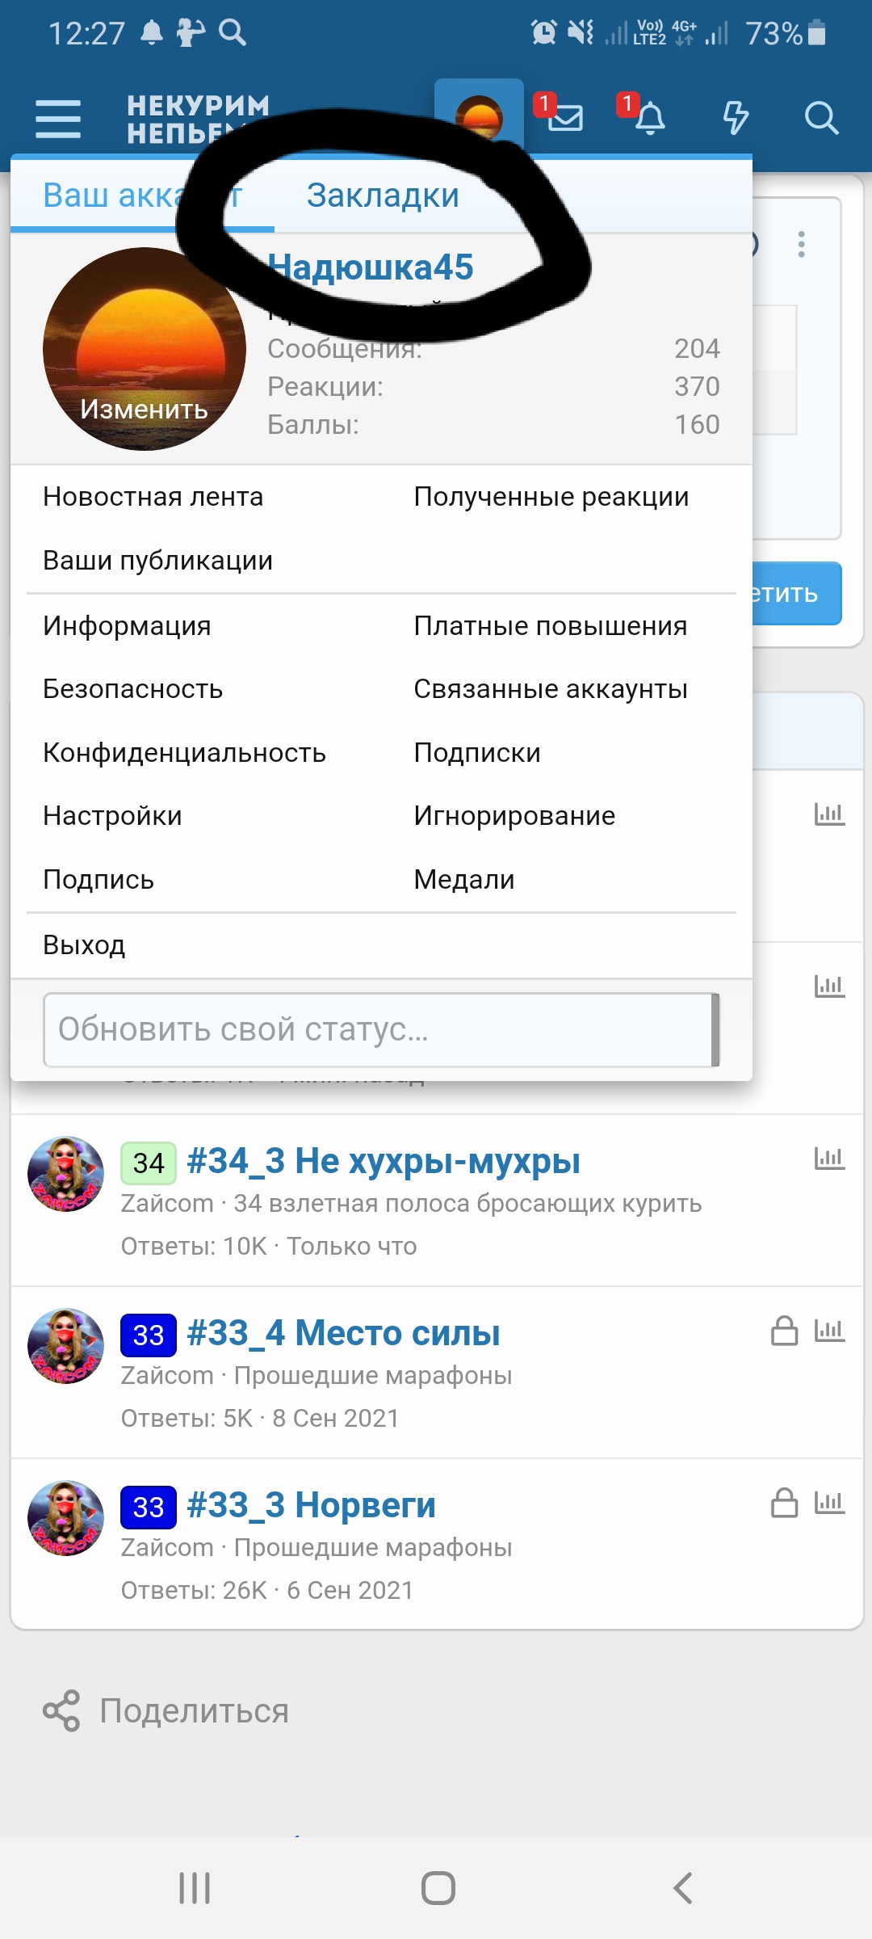Open poll chart icon for #34_3 thread
Screen dimensions: 872x1939
coord(829,1159)
